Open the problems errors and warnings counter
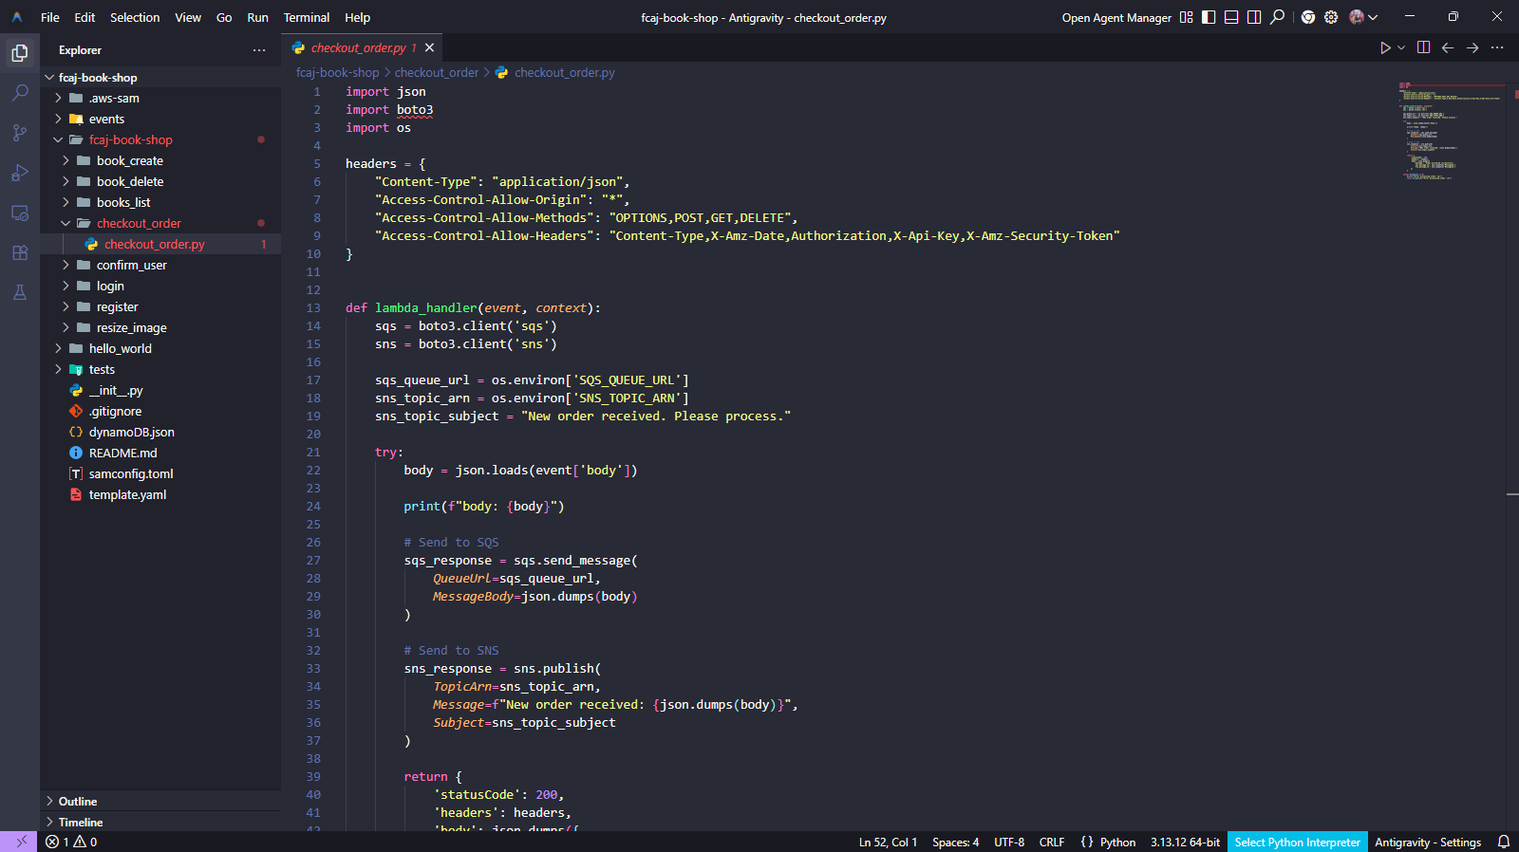Image resolution: width=1519 pixels, height=852 pixels. pyautogui.click(x=71, y=842)
